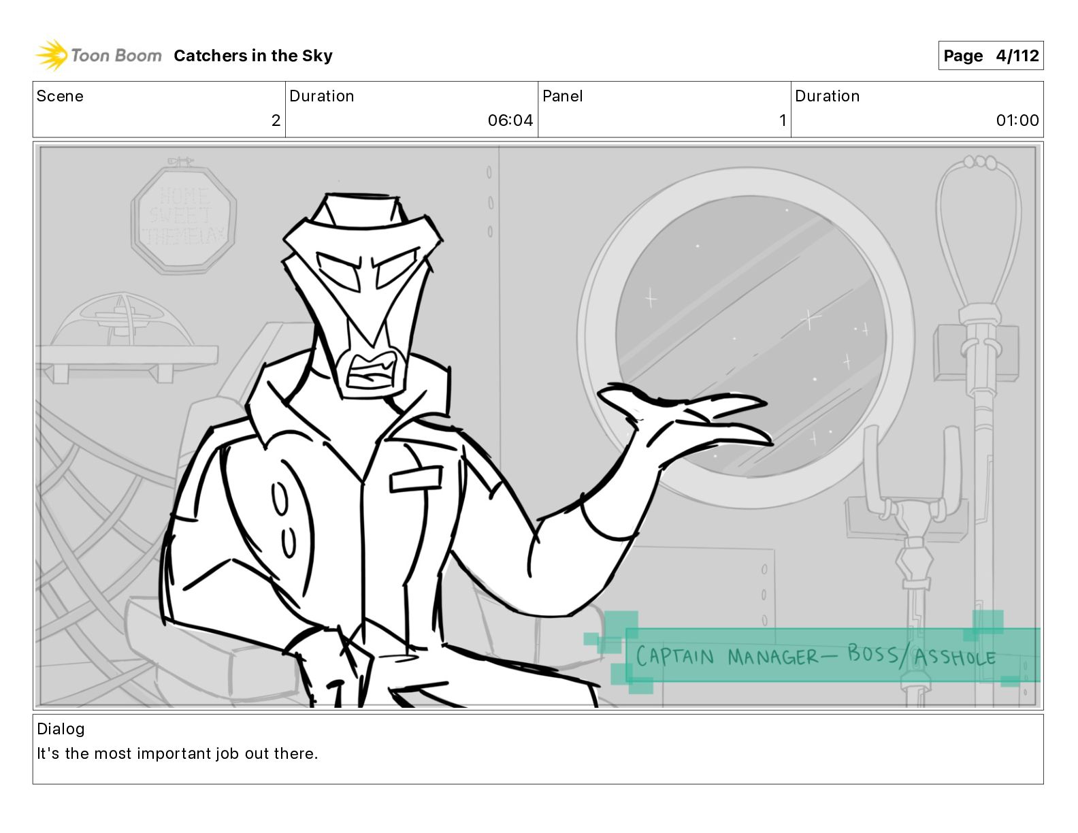The height and width of the screenshot is (833, 1078).
Task: Click the title 'Catchers in the Sky'
Action: (253, 56)
